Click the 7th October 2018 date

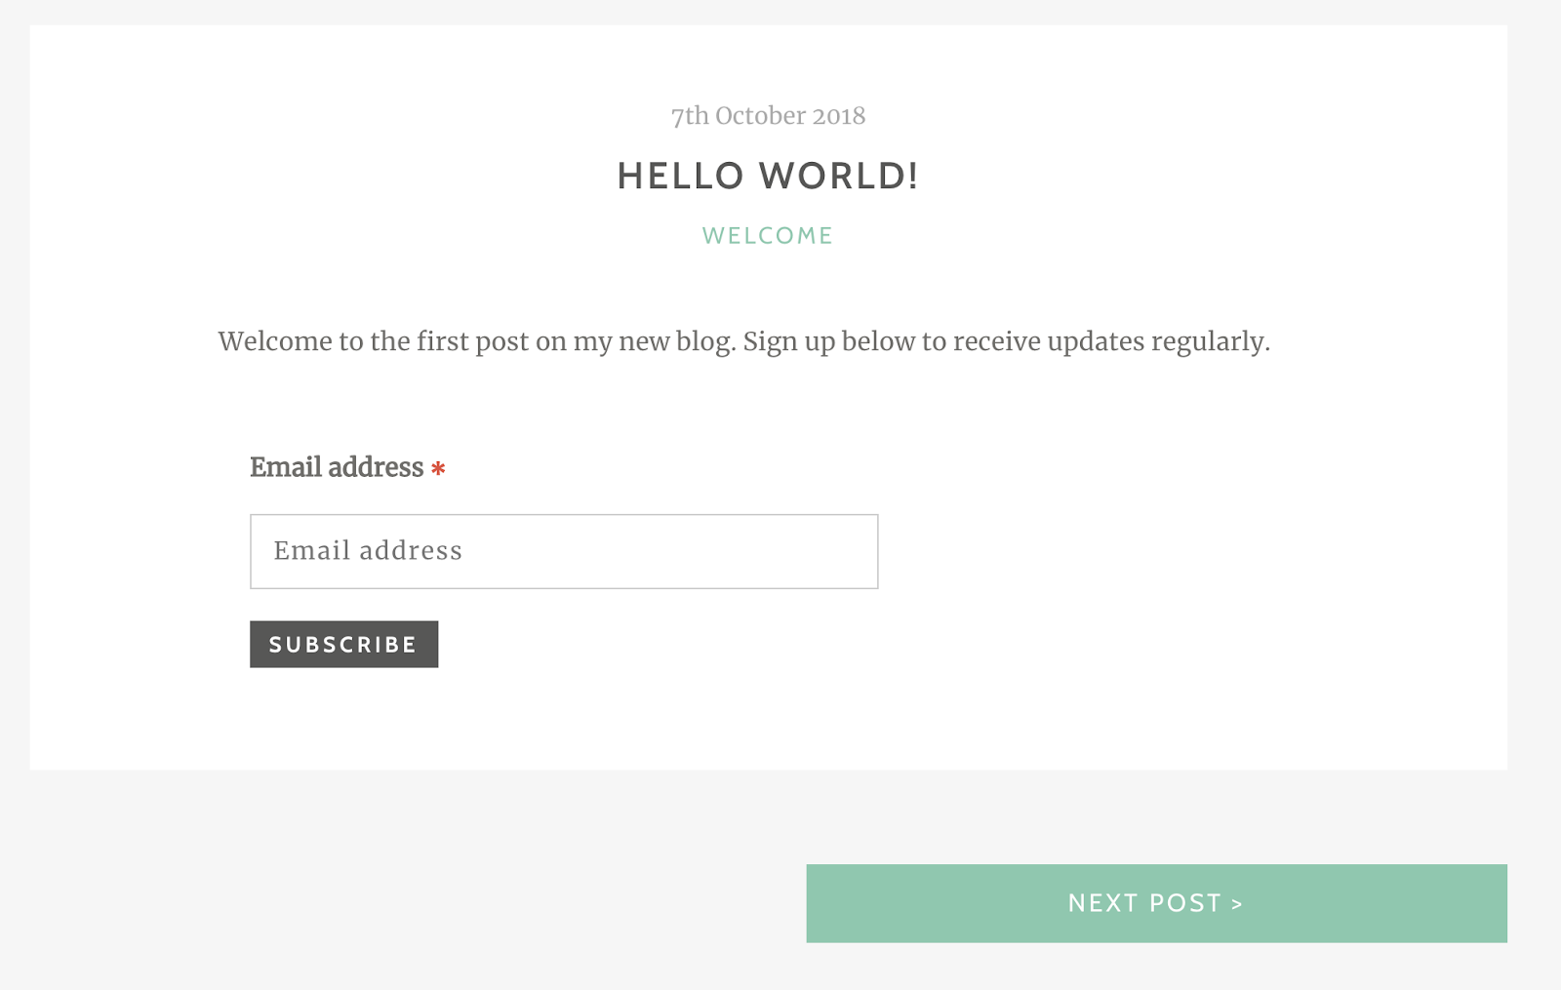(768, 116)
